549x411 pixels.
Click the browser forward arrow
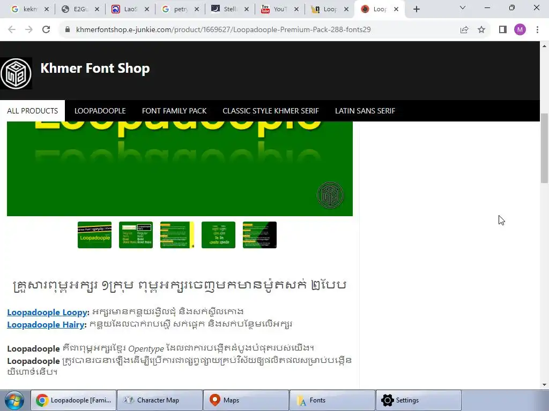click(x=29, y=30)
